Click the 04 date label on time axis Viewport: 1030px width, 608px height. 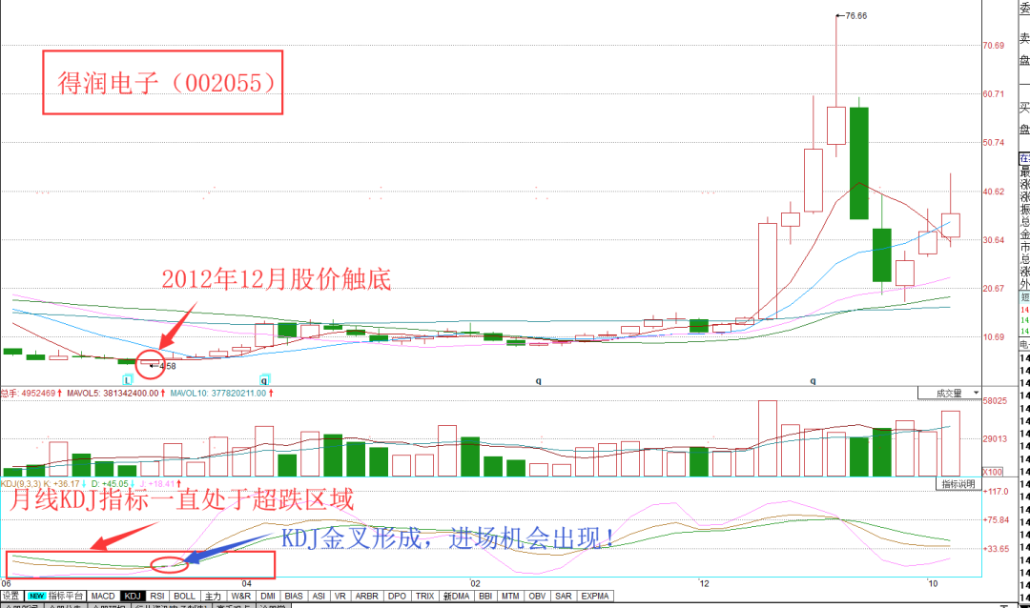(x=246, y=583)
